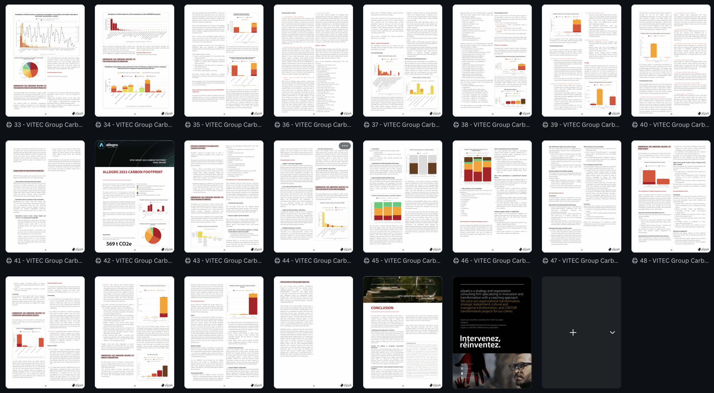Click the printer icon beside page 36 title

[278, 125]
